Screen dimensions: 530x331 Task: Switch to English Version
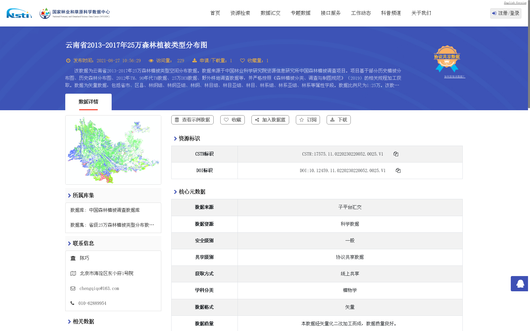tap(515, 3)
